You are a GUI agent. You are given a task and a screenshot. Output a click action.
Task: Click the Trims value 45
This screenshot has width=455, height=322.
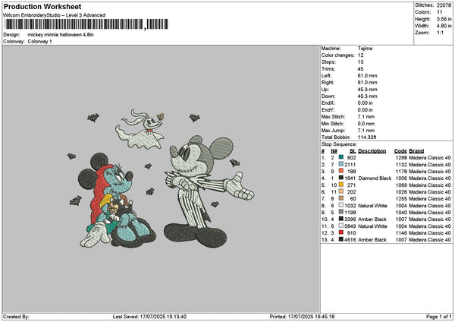[360, 69]
